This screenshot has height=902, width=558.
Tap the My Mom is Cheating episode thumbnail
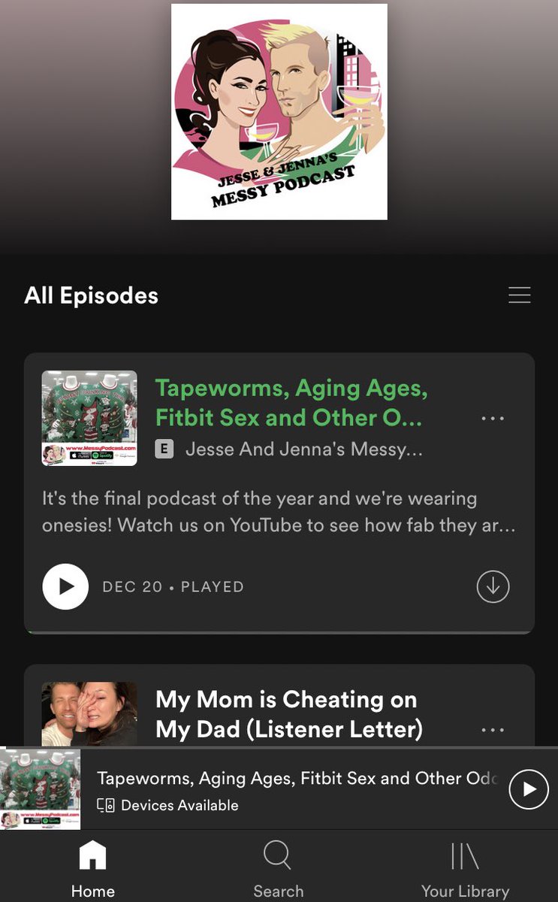pyautogui.click(x=89, y=714)
